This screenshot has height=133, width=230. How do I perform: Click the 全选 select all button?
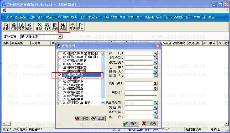tap(98, 118)
